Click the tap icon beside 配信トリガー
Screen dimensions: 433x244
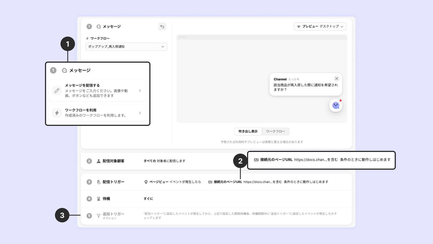point(99,182)
